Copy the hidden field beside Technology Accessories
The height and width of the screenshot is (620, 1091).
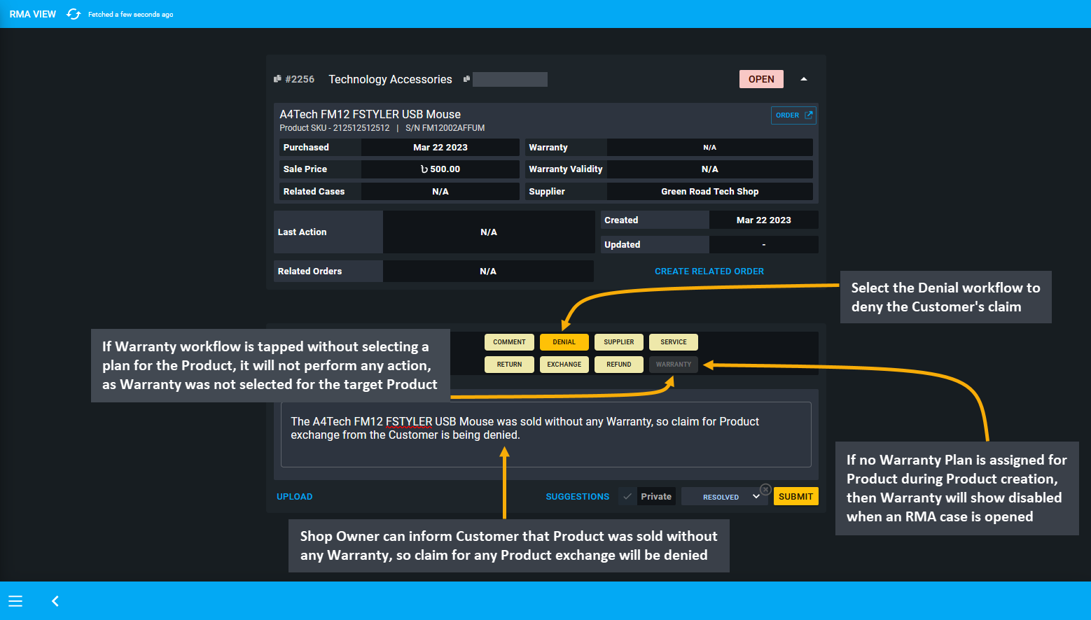click(x=467, y=79)
